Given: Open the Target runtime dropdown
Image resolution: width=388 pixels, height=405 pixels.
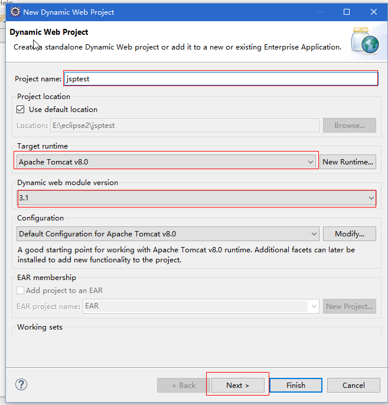Looking at the screenshot, I should pyautogui.click(x=166, y=162).
